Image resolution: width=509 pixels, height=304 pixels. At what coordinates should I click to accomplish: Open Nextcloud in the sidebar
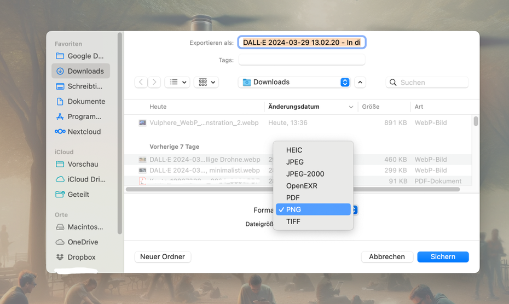point(84,132)
